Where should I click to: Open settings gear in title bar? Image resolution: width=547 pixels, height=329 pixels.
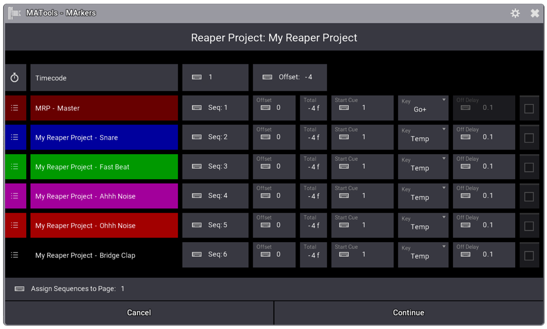click(x=515, y=13)
